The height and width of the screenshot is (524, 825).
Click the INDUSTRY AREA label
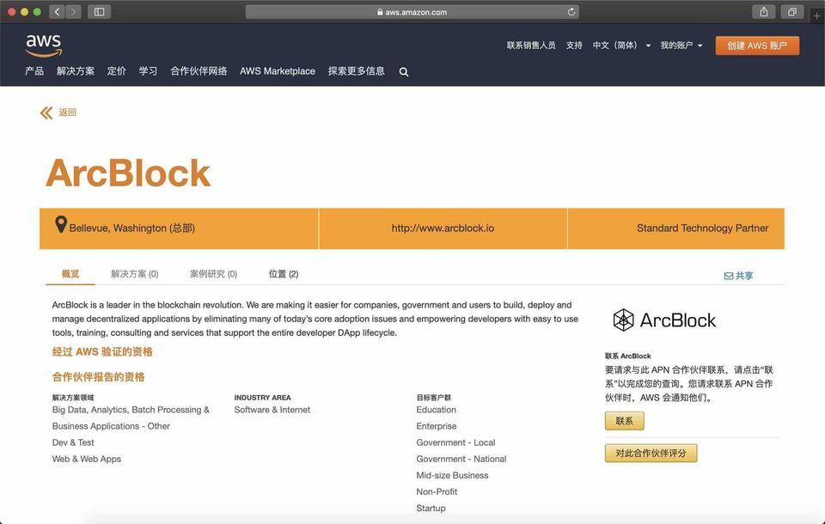[x=263, y=398]
